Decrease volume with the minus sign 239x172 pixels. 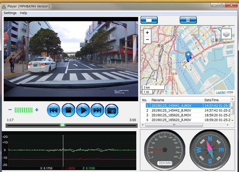point(10,110)
